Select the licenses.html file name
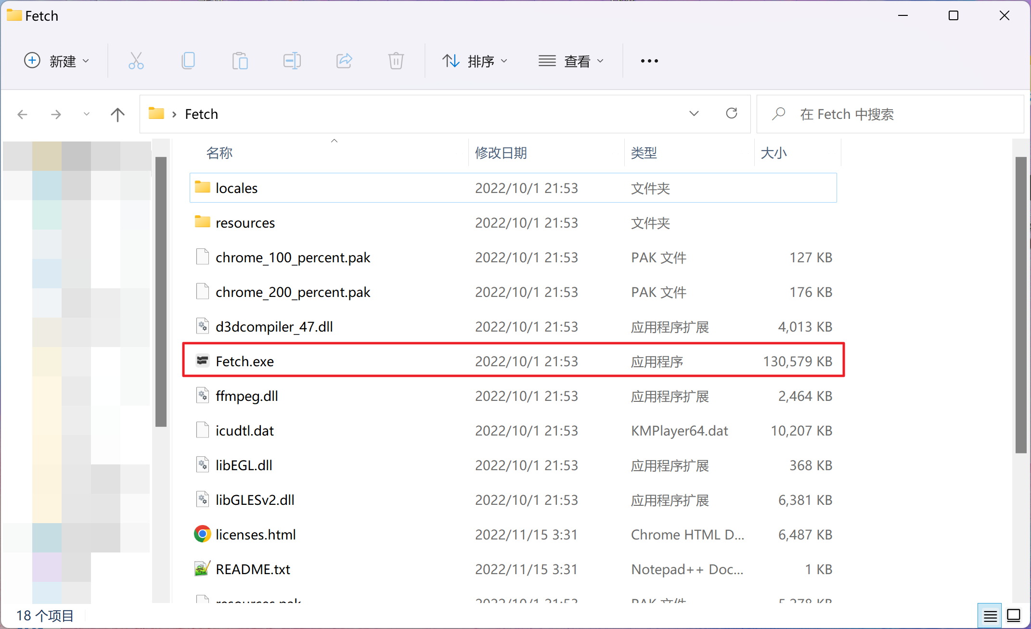This screenshot has width=1031, height=629. [x=256, y=535]
